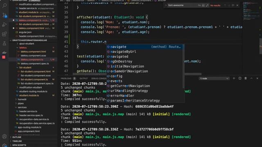The image size is (262, 147).
Task: Select errorHandler suggestion
Action: coord(145,96)
